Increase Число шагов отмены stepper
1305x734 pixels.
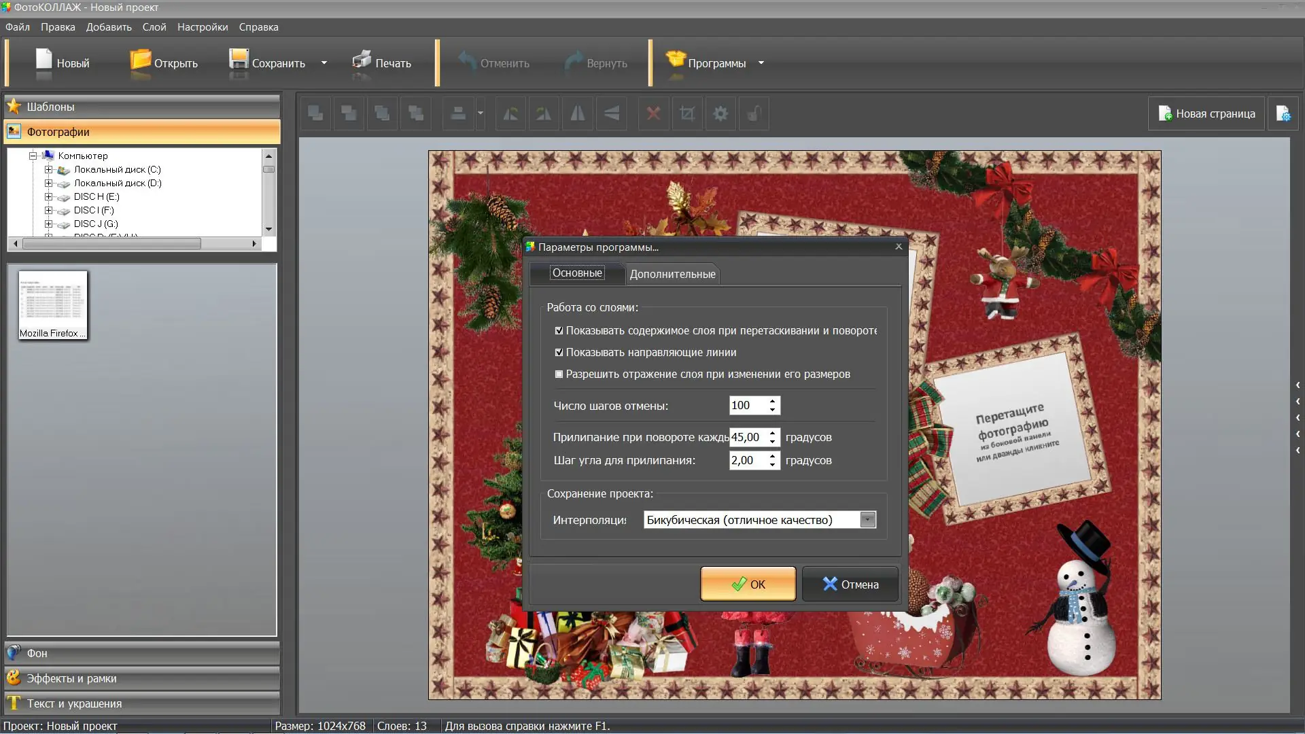click(772, 401)
